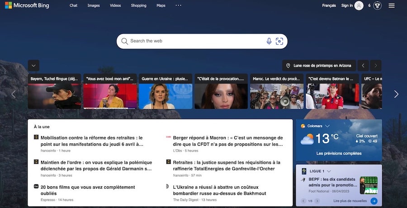Viewport: 407px width, 208px height.
Task: Open Les prévisions complètes
Action: click(x=339, y=153)
